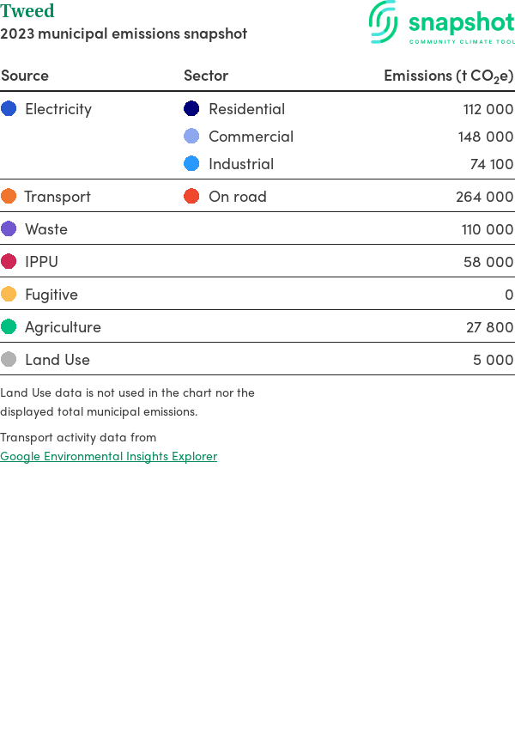The width and height of the screenshot is (515, 730).
Task: Click the Emissions column header
Action: [x=448, y=76]
